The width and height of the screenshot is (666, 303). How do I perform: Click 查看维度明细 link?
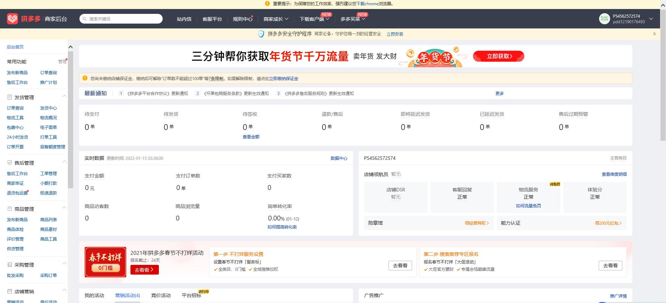coord(614,174)
